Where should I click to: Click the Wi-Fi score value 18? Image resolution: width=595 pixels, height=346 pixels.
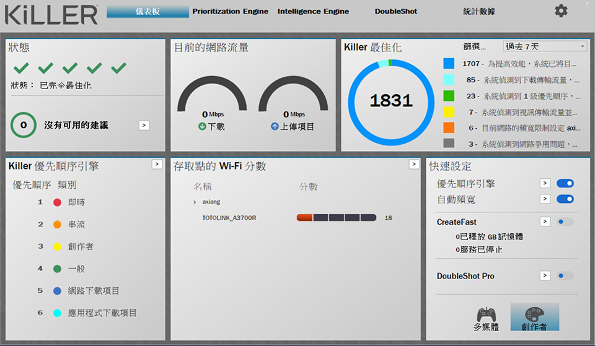pyautogui.click(x=388, y=218)
